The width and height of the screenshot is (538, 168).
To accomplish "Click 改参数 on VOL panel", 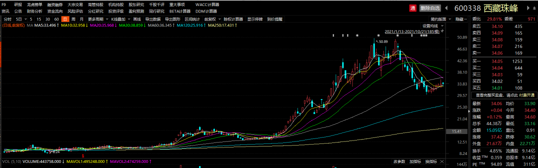I will coord(399,161).
